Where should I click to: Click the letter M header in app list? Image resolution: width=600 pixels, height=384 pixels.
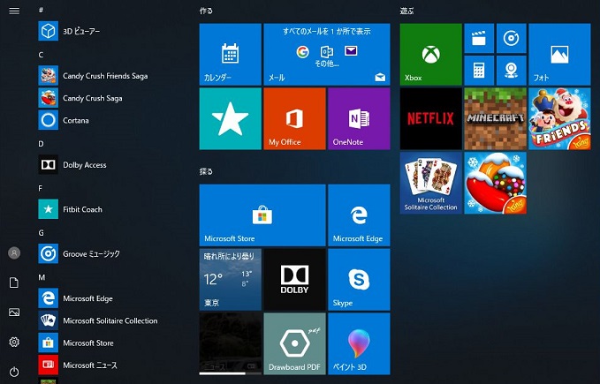42,277
